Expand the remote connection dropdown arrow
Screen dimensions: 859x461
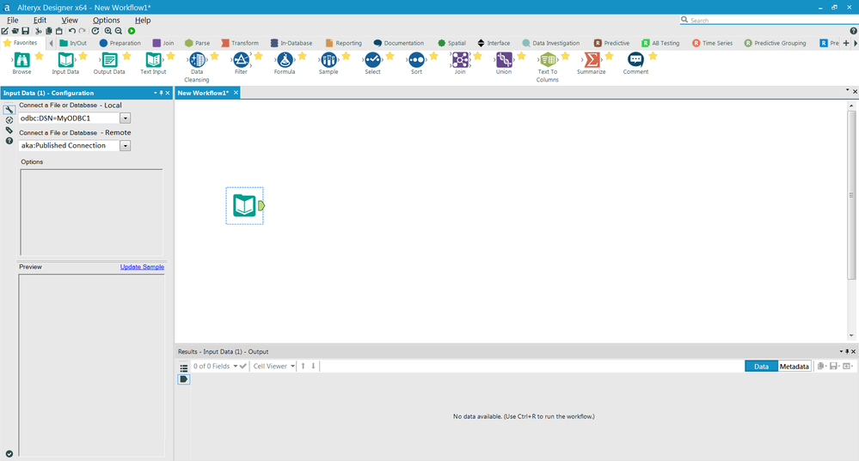(x=125, y=145)
